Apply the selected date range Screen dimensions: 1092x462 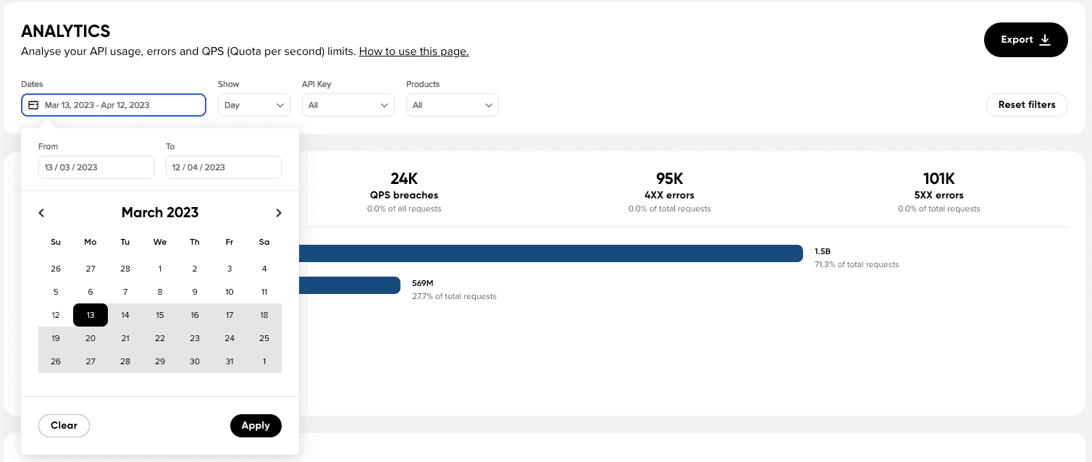click(x=256, y=426)
